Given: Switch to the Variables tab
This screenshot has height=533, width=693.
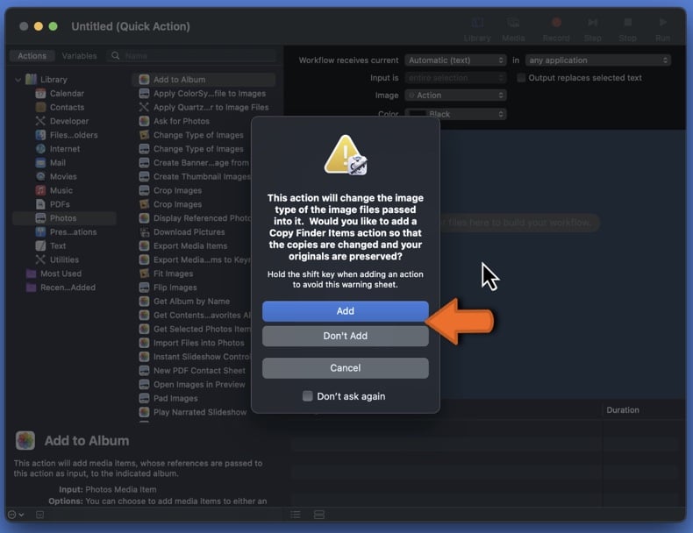Looking at the screenshot, I should point(79,55).
